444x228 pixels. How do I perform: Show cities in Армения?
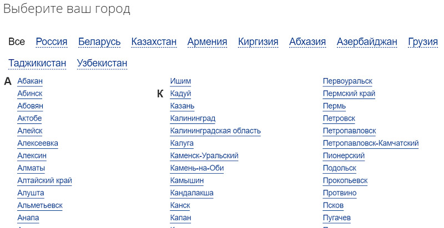[207, 42]
